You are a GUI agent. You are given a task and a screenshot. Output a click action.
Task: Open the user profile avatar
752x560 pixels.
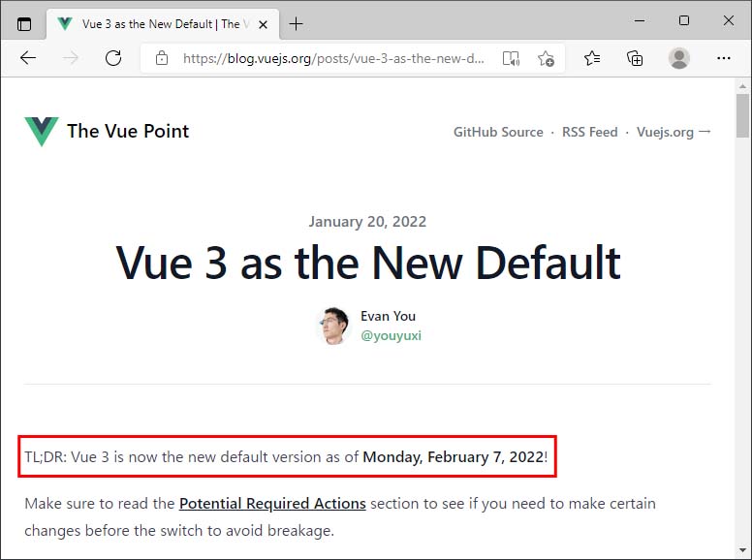[x=678, y=58]
